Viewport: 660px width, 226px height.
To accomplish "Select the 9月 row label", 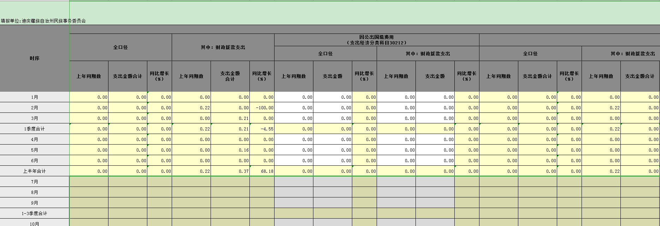I will coord(35,203).
